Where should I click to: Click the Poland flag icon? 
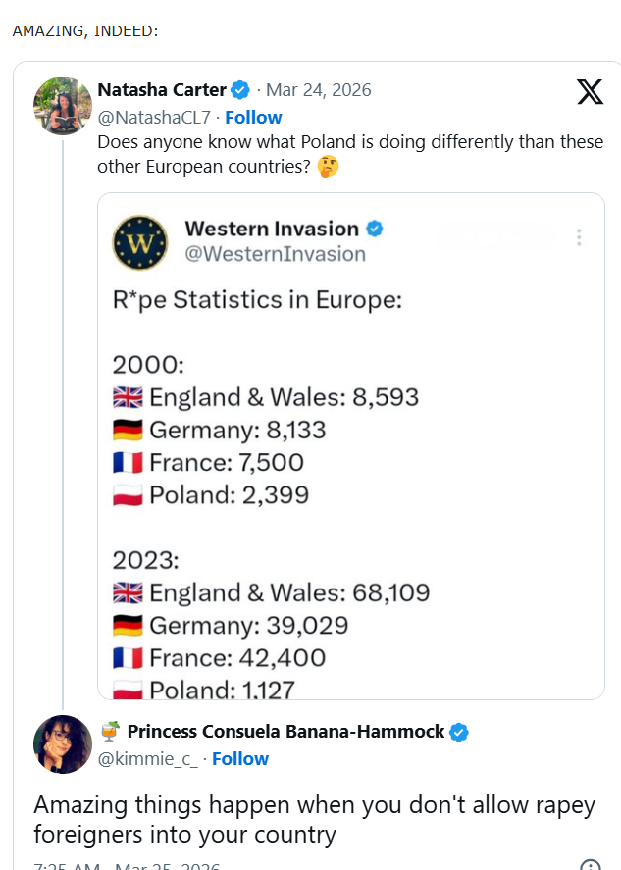click(x=130, y=494)
